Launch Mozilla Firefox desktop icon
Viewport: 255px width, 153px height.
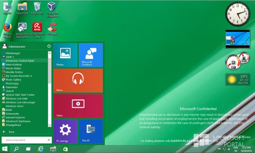tap(7, 30)
